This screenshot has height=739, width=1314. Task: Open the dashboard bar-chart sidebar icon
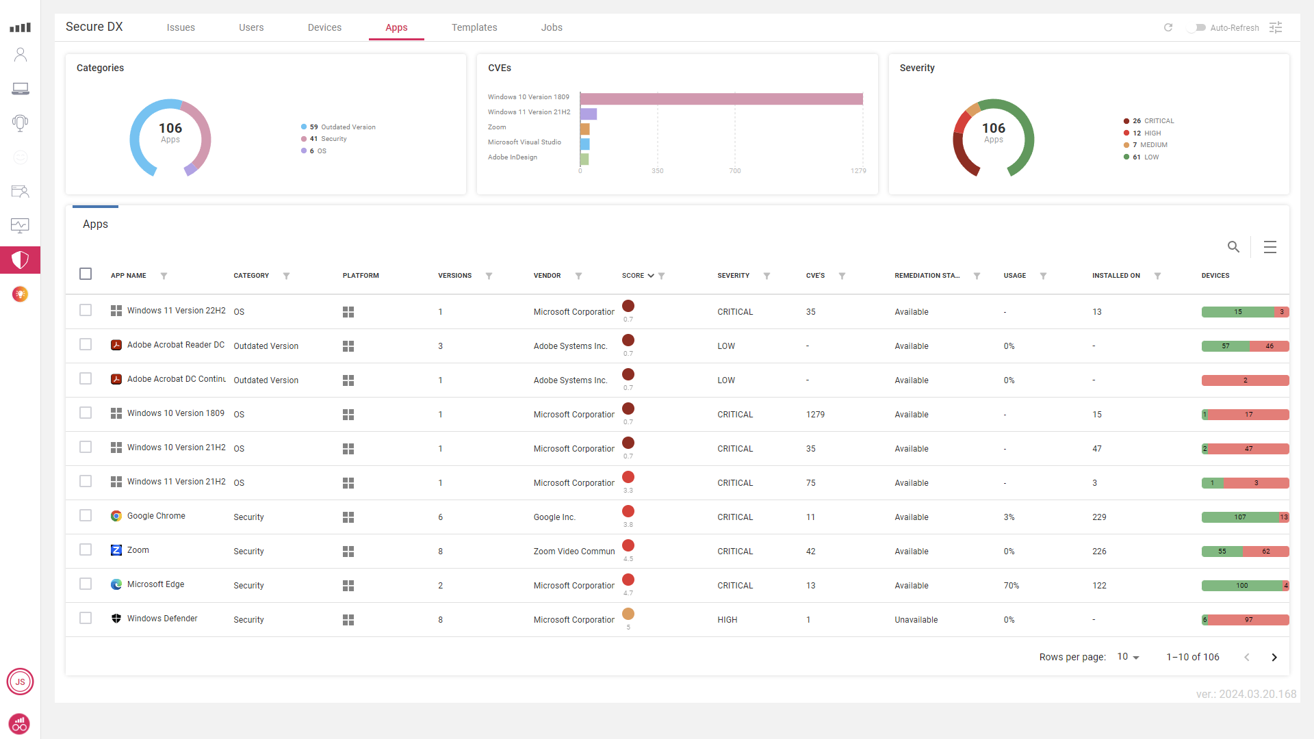pyautogui.click(x=20, y=27)
